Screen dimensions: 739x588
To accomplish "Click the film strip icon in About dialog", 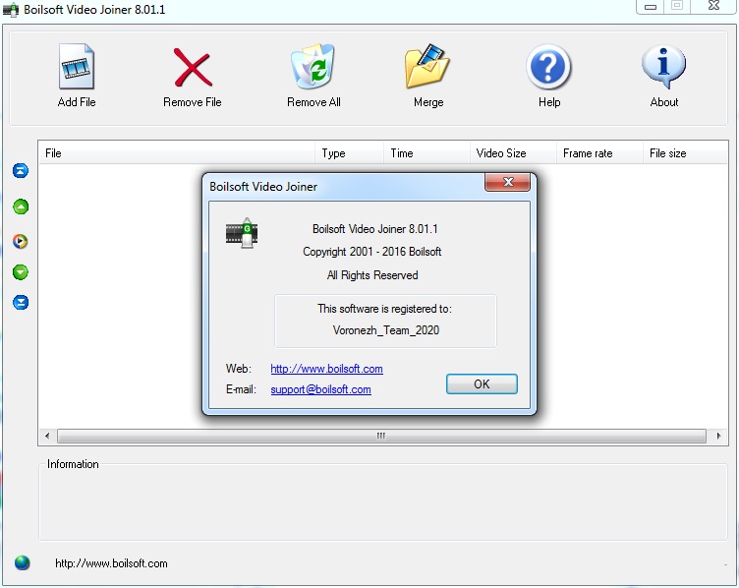I will pyautogui.click(x=242, y=233).
